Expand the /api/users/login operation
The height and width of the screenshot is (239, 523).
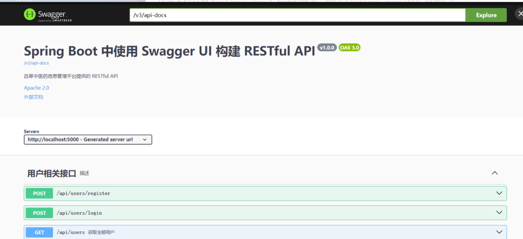[x=499, y=212]
